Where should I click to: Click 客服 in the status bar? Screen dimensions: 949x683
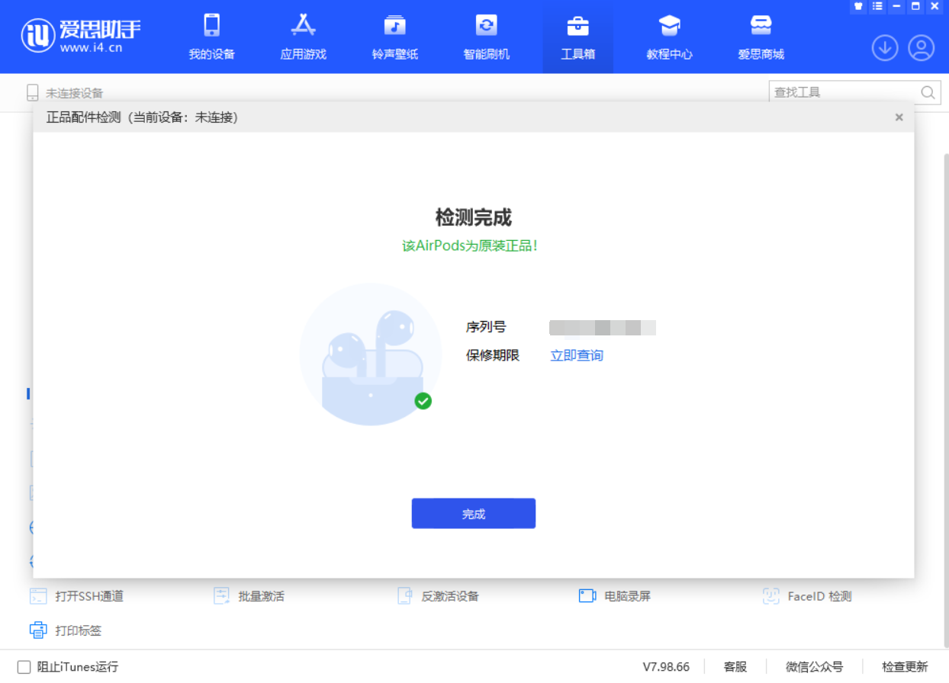[735, 667]
